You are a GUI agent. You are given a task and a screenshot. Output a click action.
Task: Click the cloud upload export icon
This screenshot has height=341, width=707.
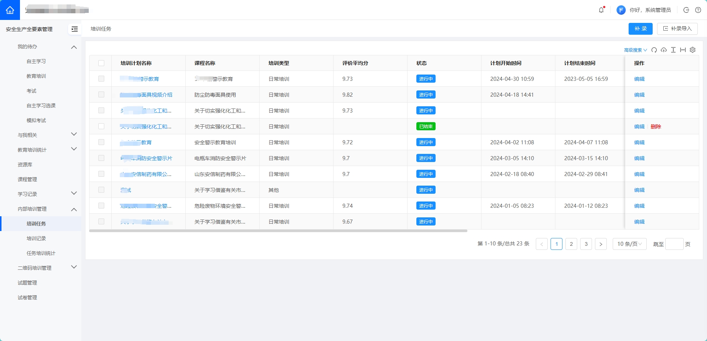(664, 50)
